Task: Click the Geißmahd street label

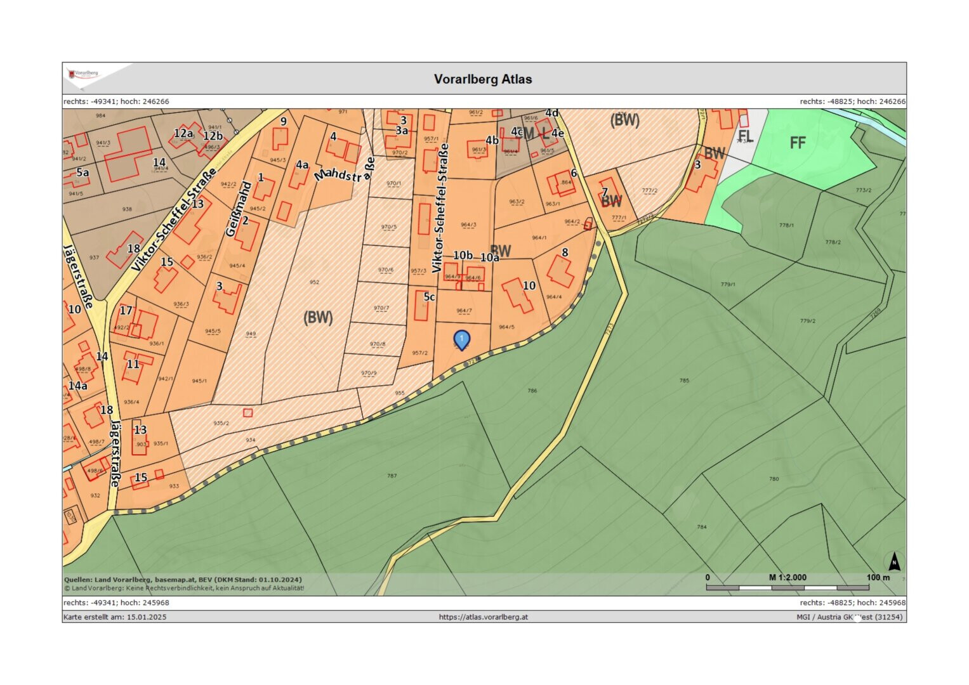Action: click(238, 209)
